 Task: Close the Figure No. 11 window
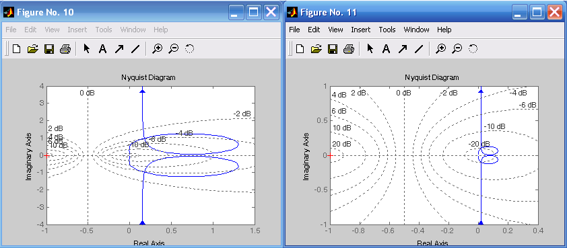[554, 13]
